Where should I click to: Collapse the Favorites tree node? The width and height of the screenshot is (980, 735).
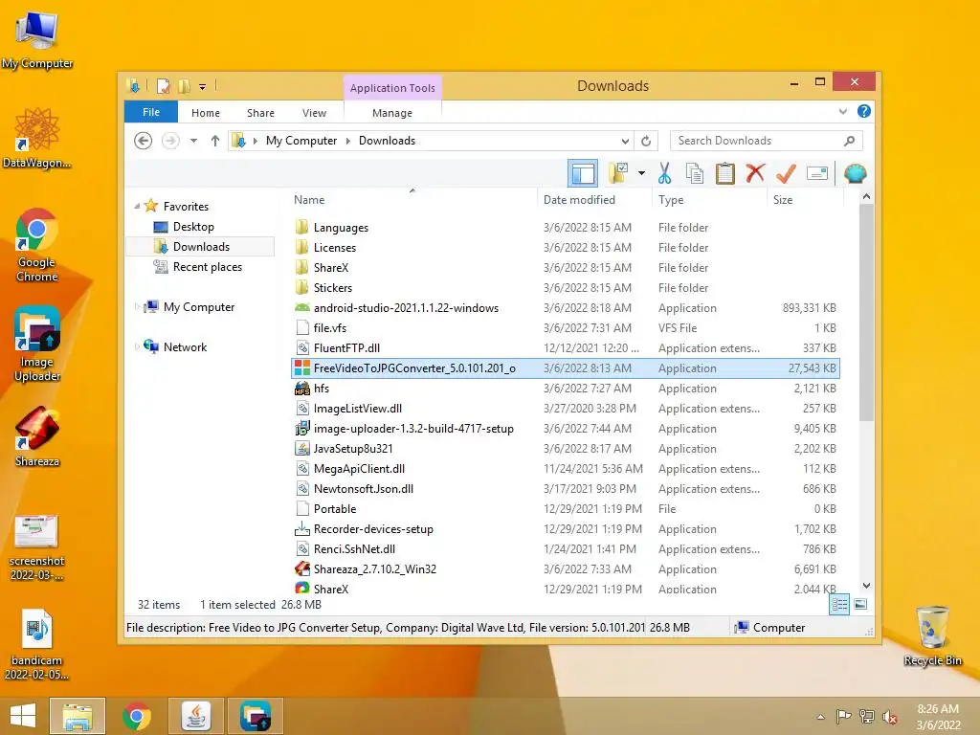(x=137, y=206)
